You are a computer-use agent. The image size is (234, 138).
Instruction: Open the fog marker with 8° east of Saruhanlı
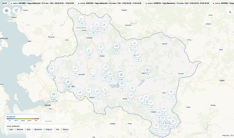tap(93, 72)
